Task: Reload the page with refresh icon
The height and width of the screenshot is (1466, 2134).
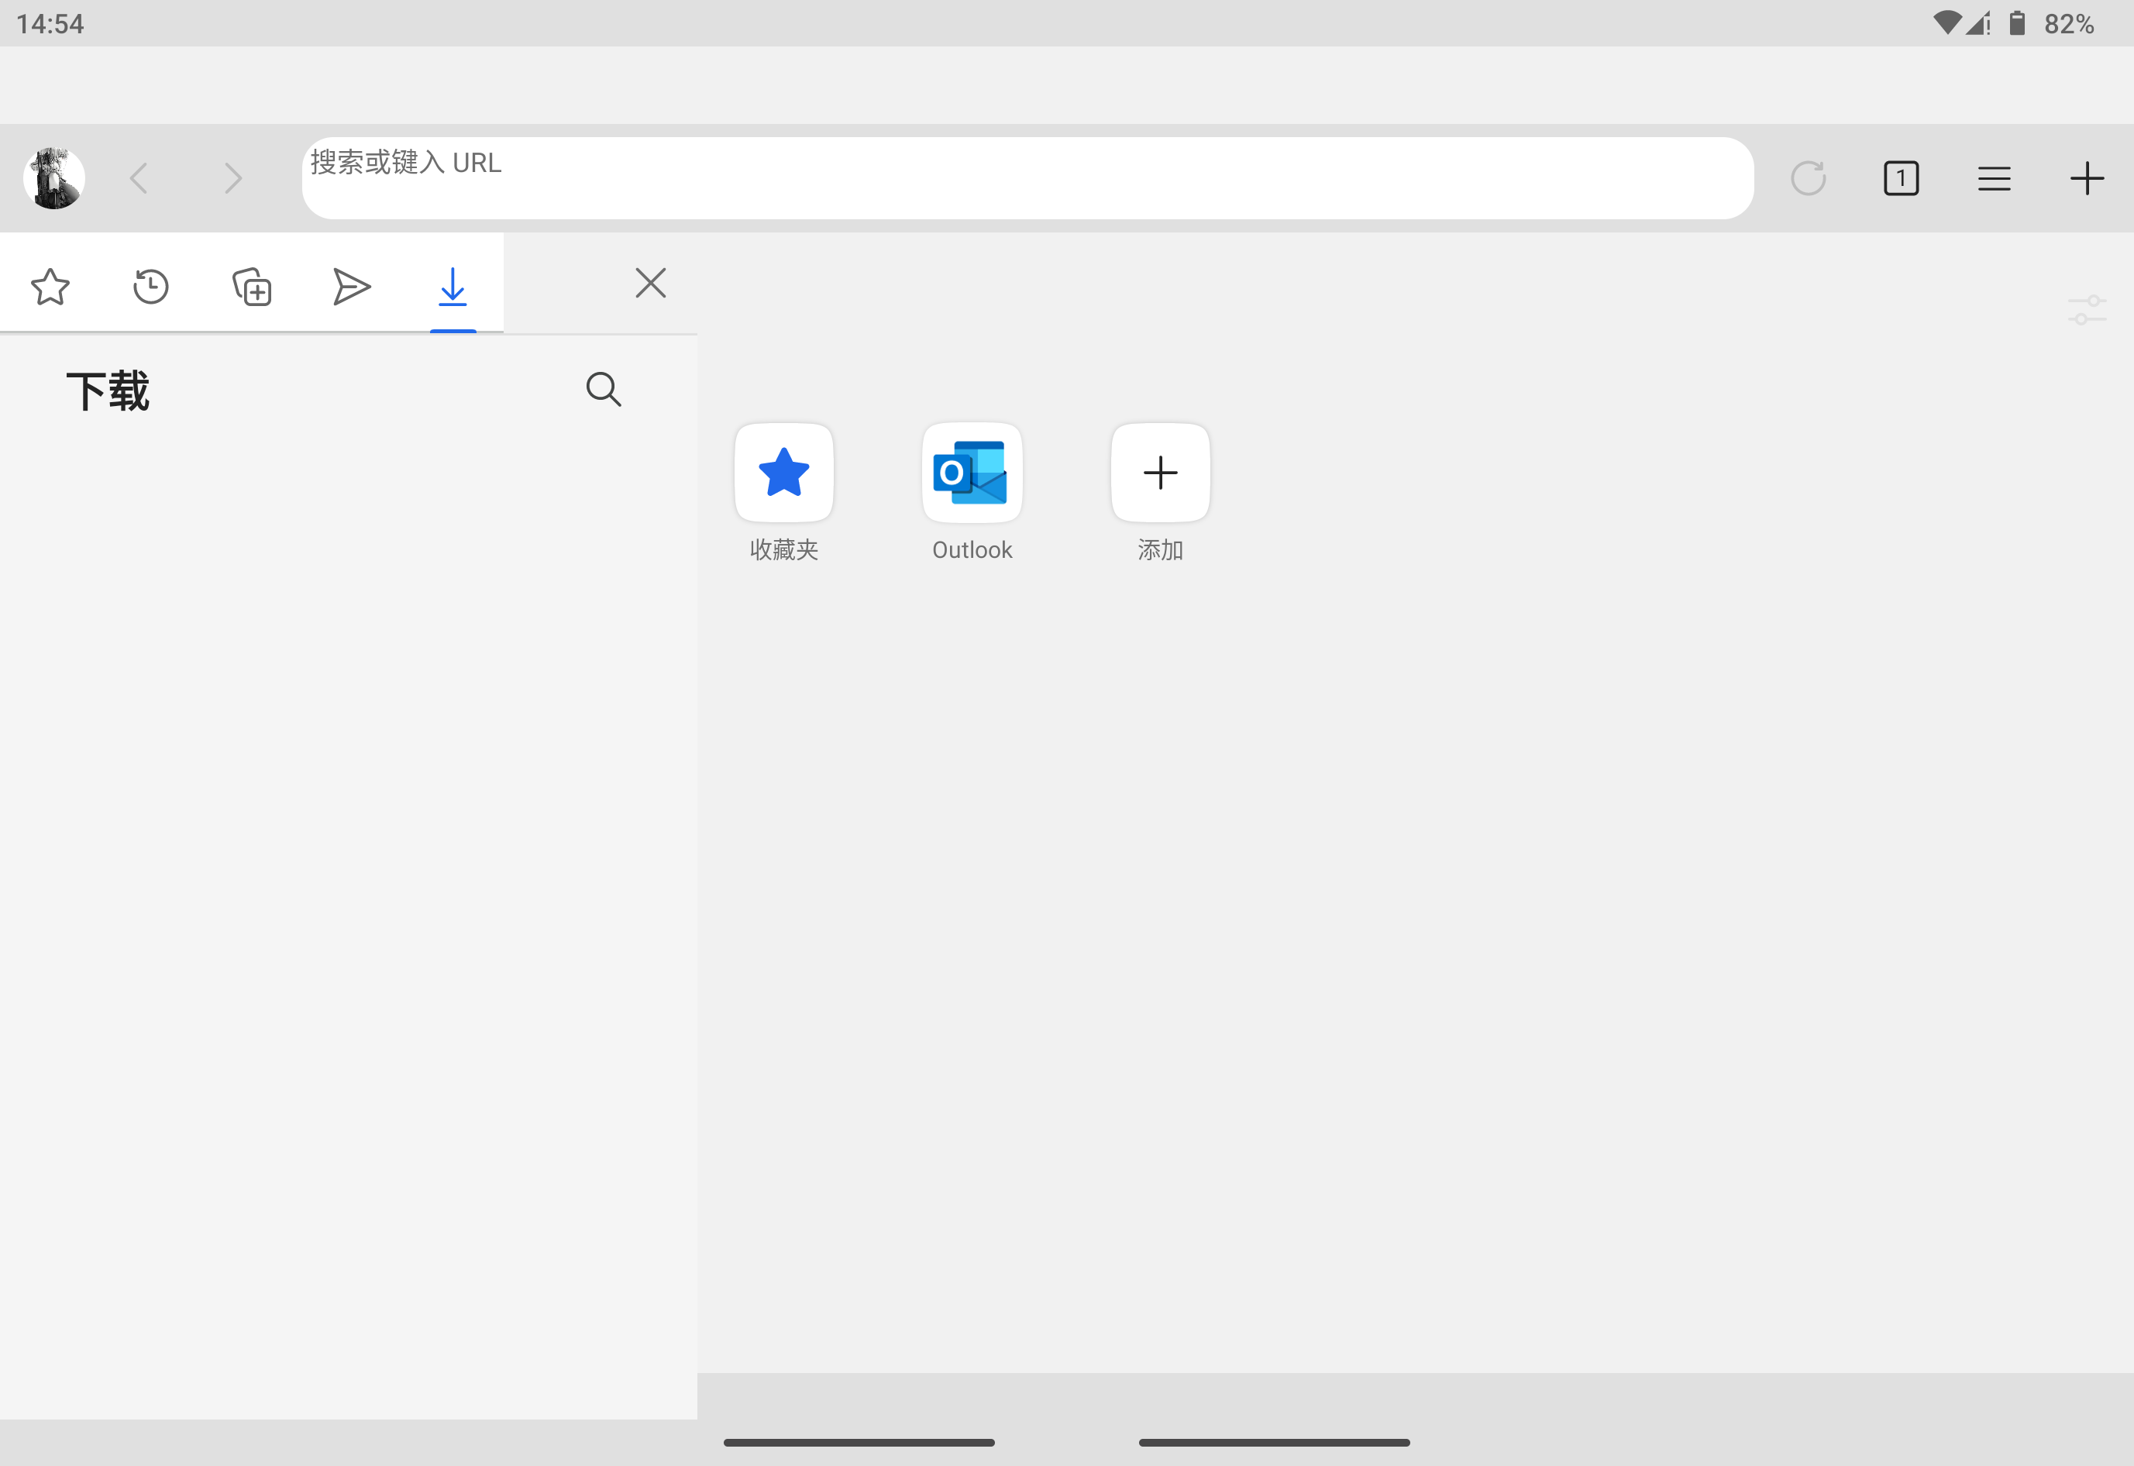Action: (x=1808, y=178)
